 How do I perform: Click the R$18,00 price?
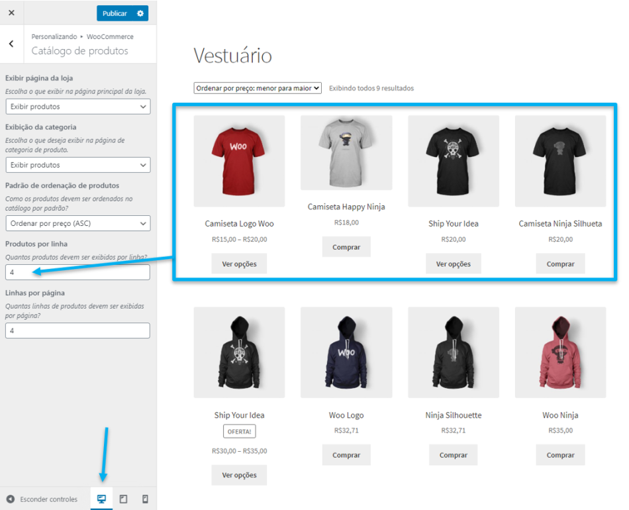pyautogui.click(x=346, y=223)
